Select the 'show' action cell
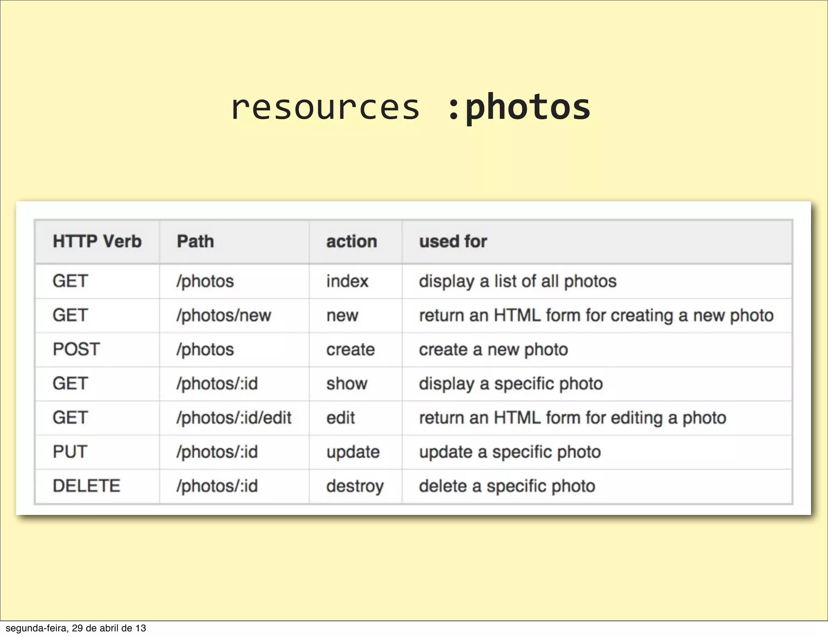This screenshot has height=637, width=828. click(x=347, y=383)
